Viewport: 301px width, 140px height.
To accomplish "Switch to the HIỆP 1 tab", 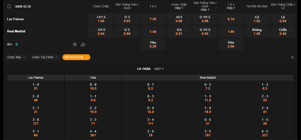I will pyautogui.click(x=159, y=69).
